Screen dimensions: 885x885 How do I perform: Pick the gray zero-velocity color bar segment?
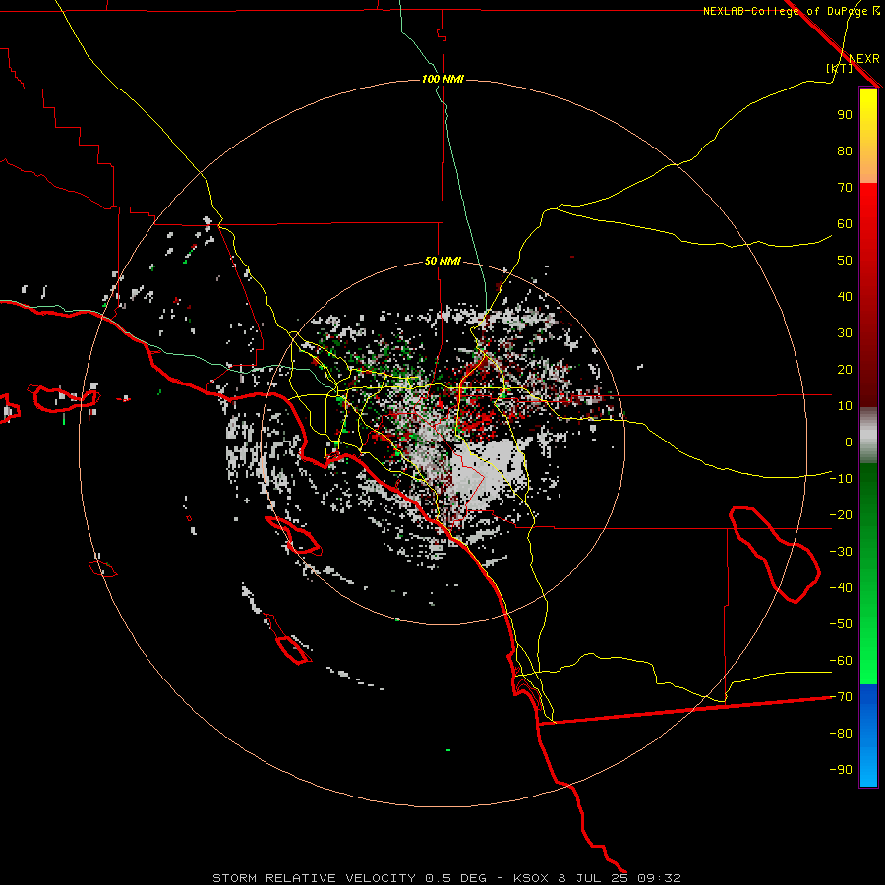pos(868,436)
